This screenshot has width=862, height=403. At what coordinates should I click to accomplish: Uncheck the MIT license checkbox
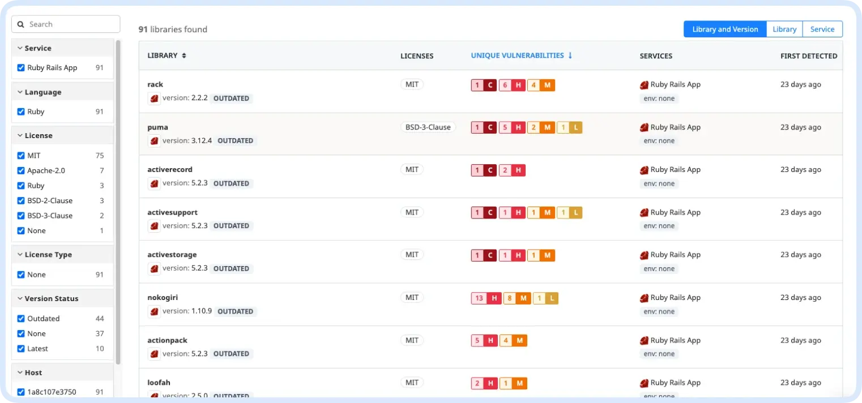pyautogui.click(x=21, y=156)
